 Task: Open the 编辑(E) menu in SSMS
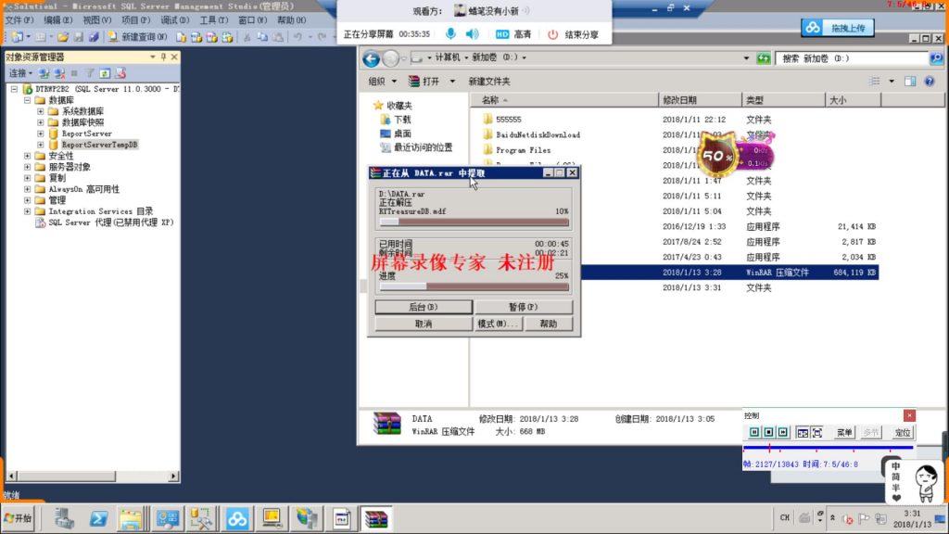[58, 20]
